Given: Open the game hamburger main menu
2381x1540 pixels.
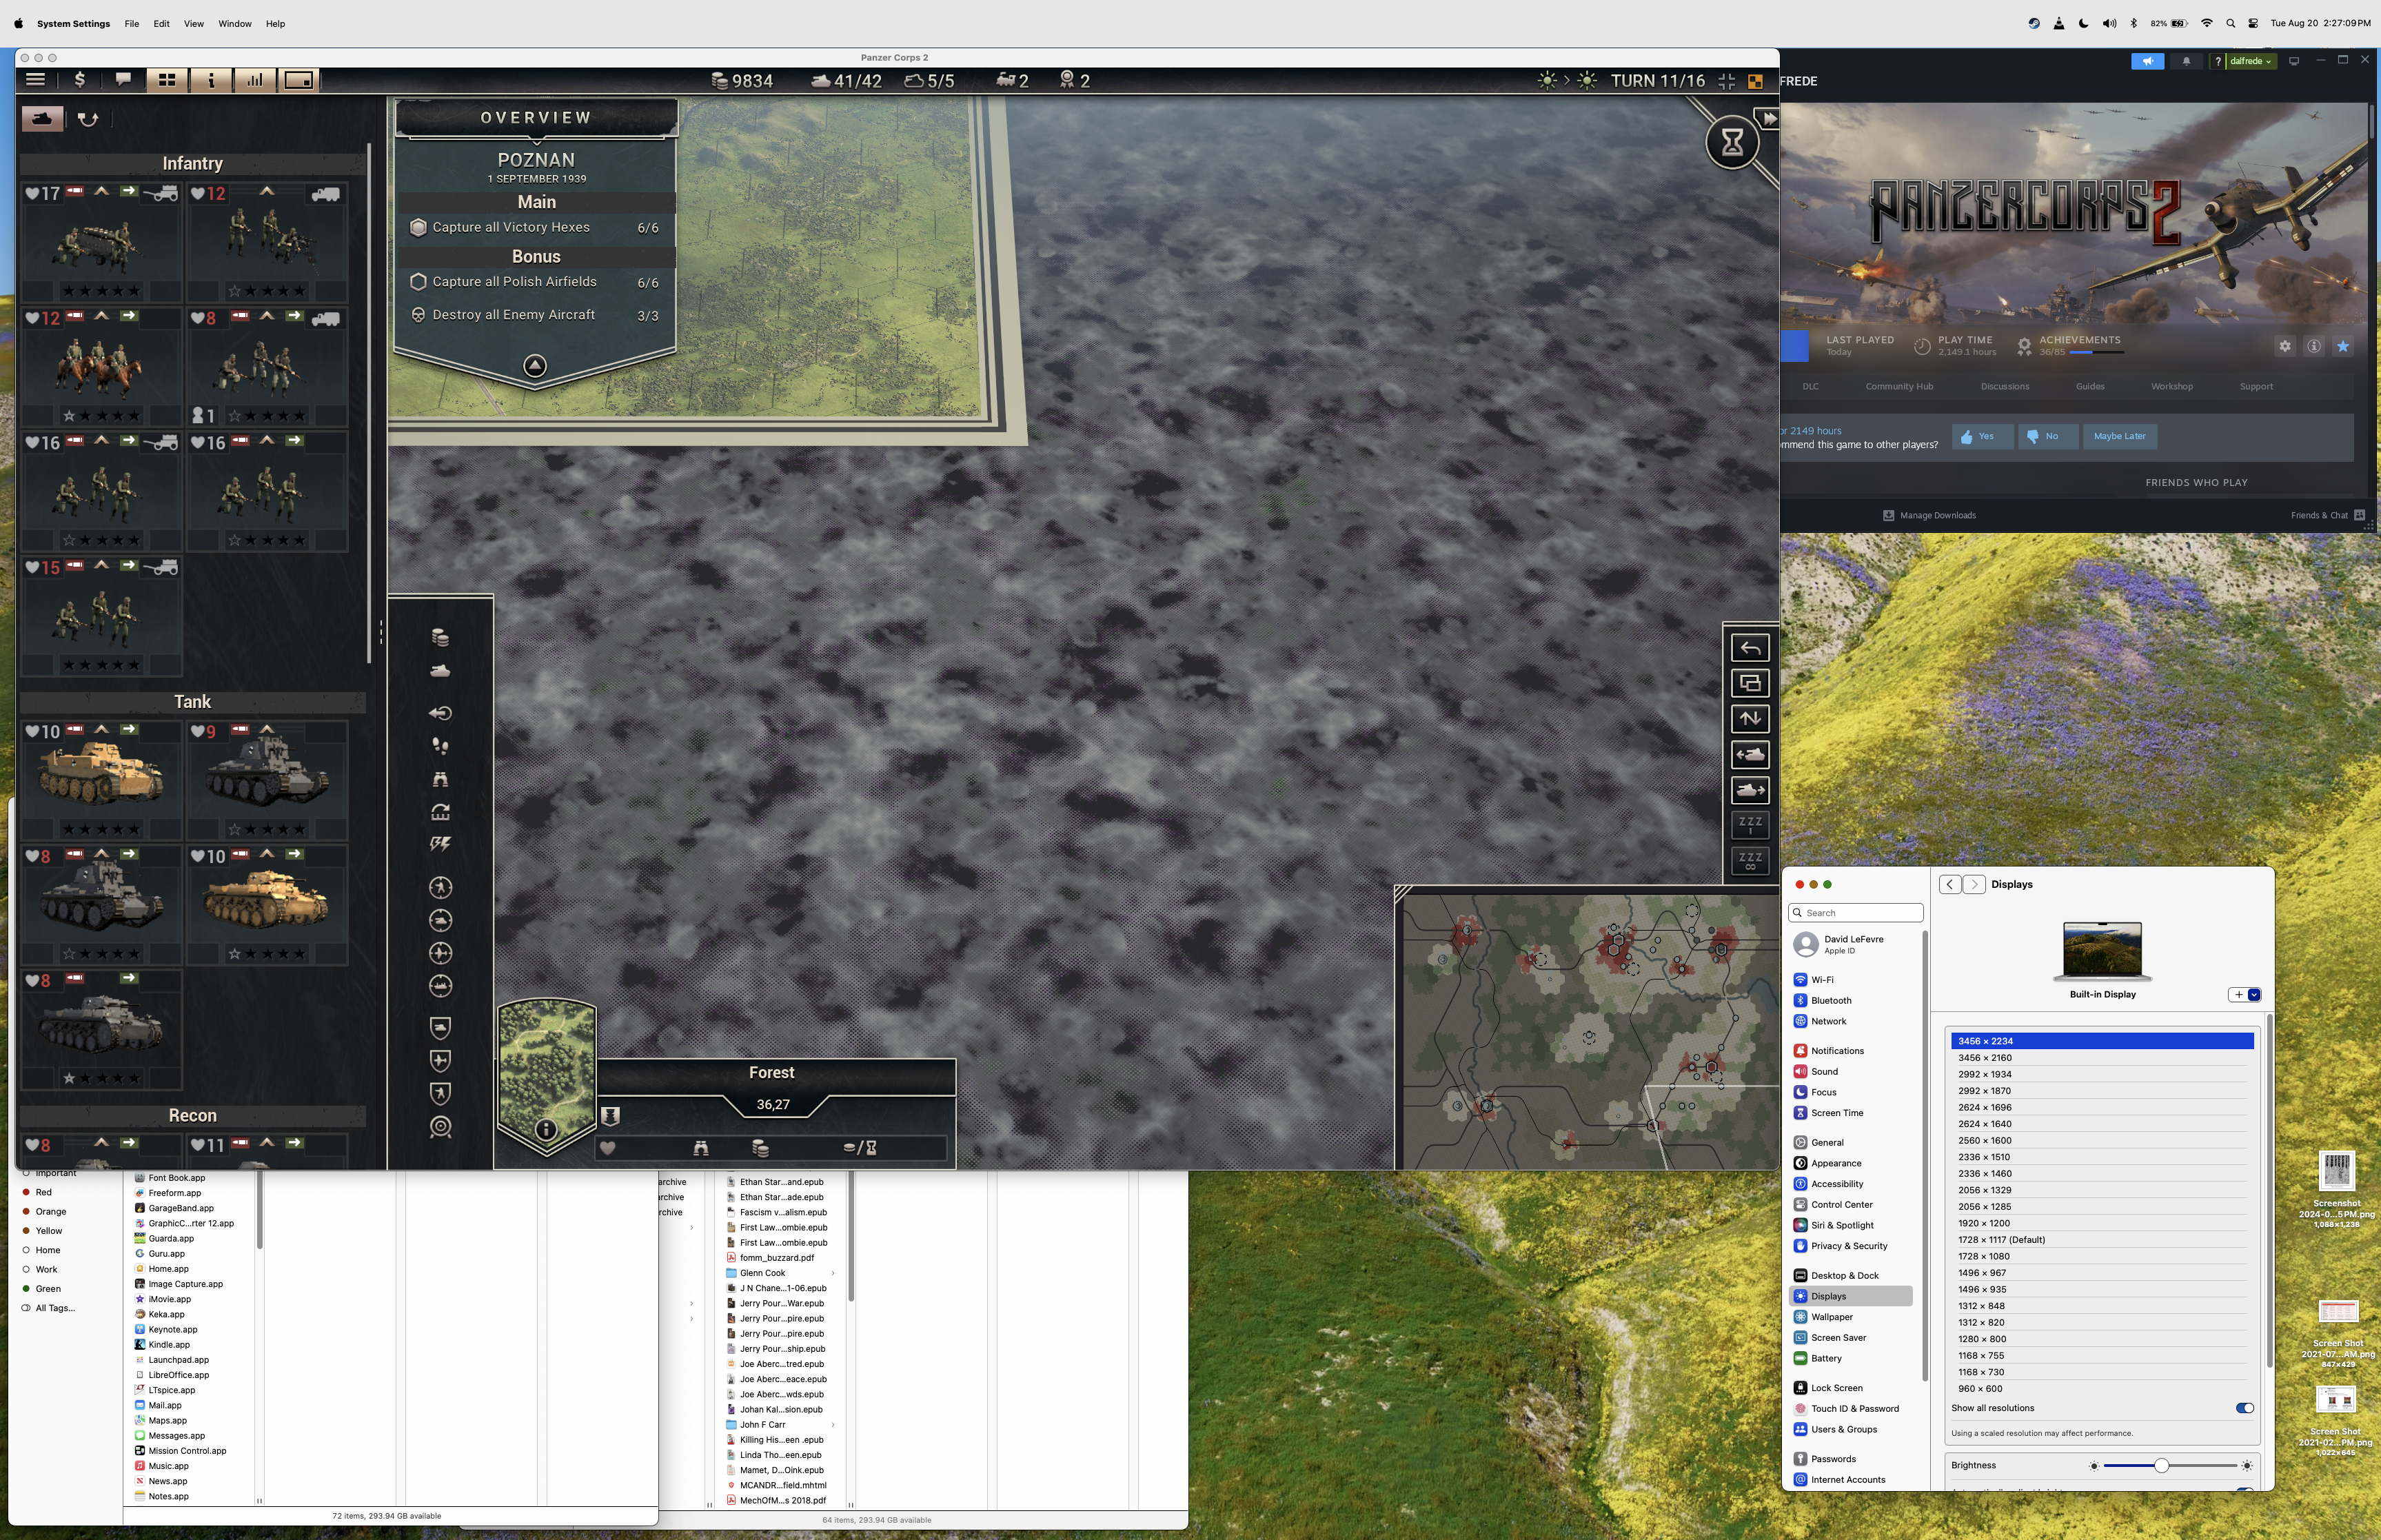Looking at the screenshot, I should pyautogui.click(x=36, y=80).
